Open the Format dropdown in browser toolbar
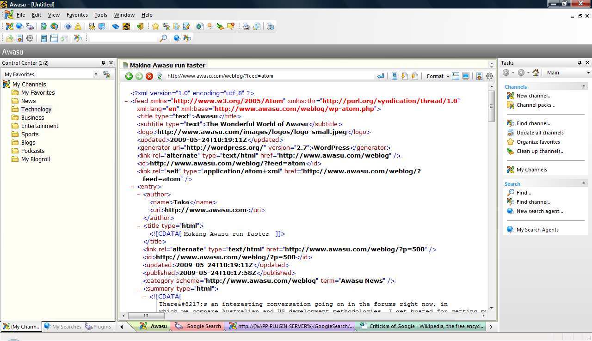592x341 pixels. tap(438, 76)
